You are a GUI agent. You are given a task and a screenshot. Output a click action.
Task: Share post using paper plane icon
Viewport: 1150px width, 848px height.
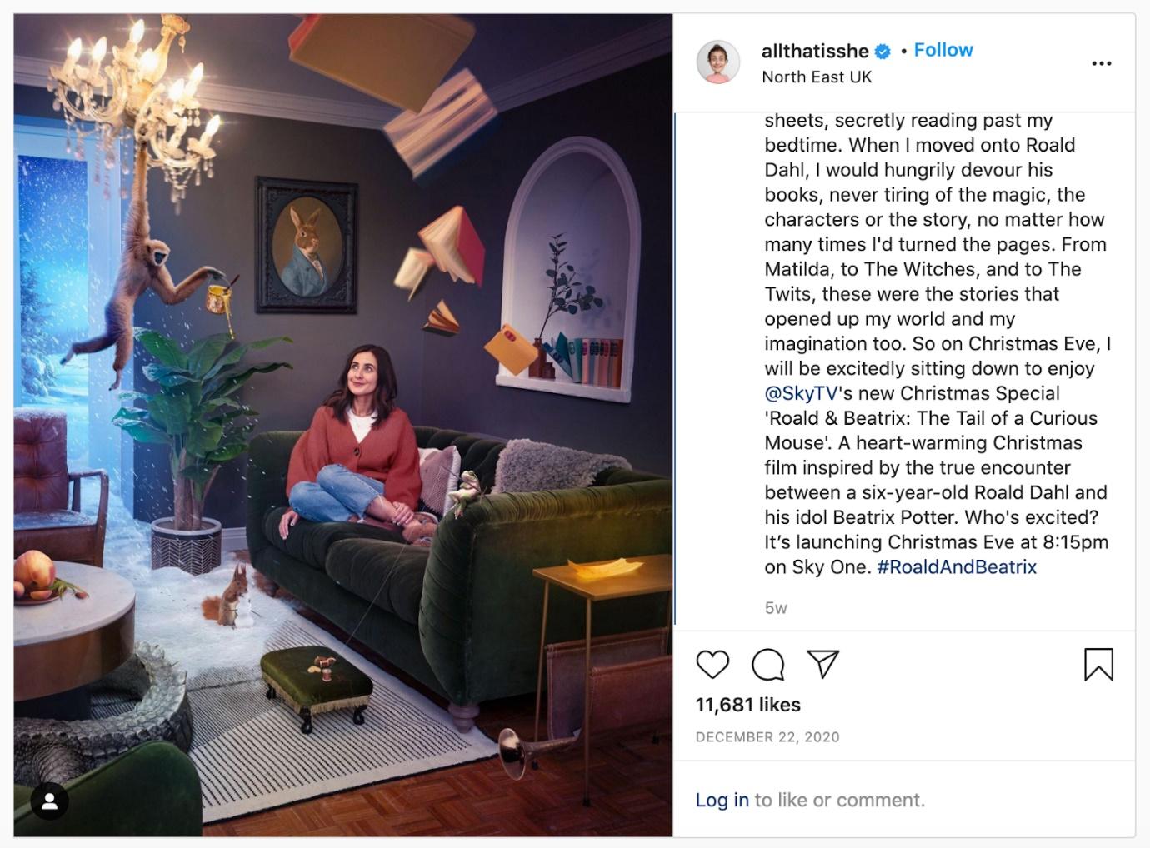[822, 664]
